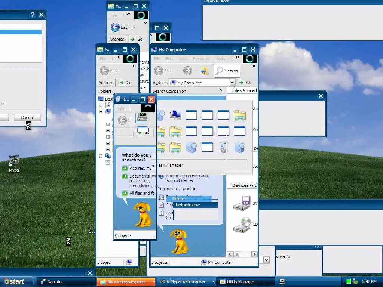Viewport: 383px width, 287px height.
Task: Click the 6:46 PM taskbar clock
Action: [x=369, y=281]
